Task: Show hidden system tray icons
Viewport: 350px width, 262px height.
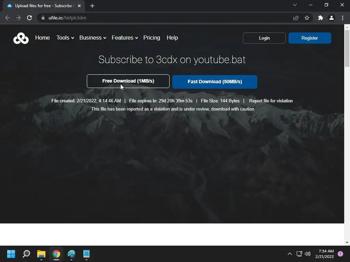Action: pos(290,254)
